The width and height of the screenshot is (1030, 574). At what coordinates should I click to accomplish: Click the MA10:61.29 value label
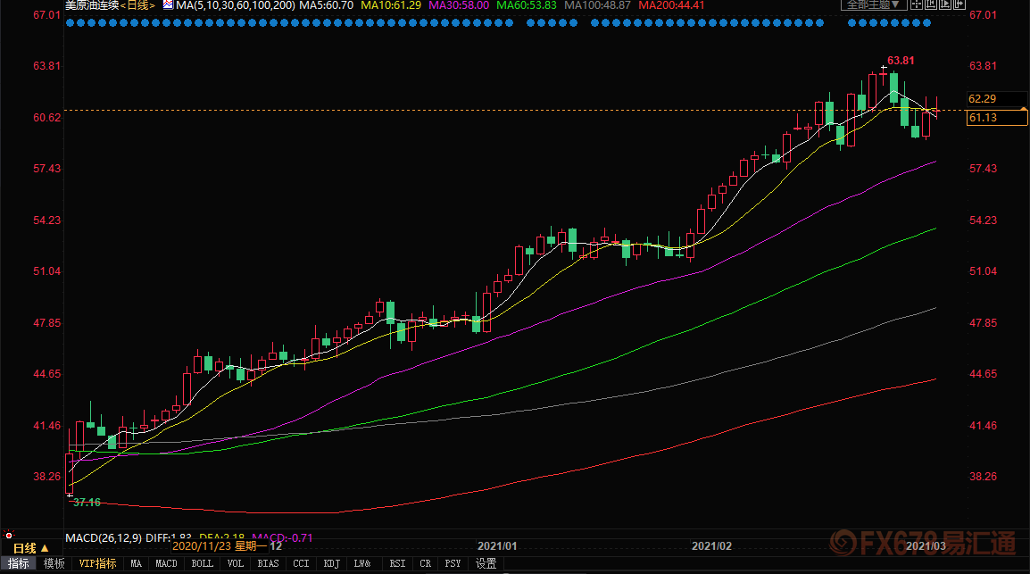click(x=392, y=4)
